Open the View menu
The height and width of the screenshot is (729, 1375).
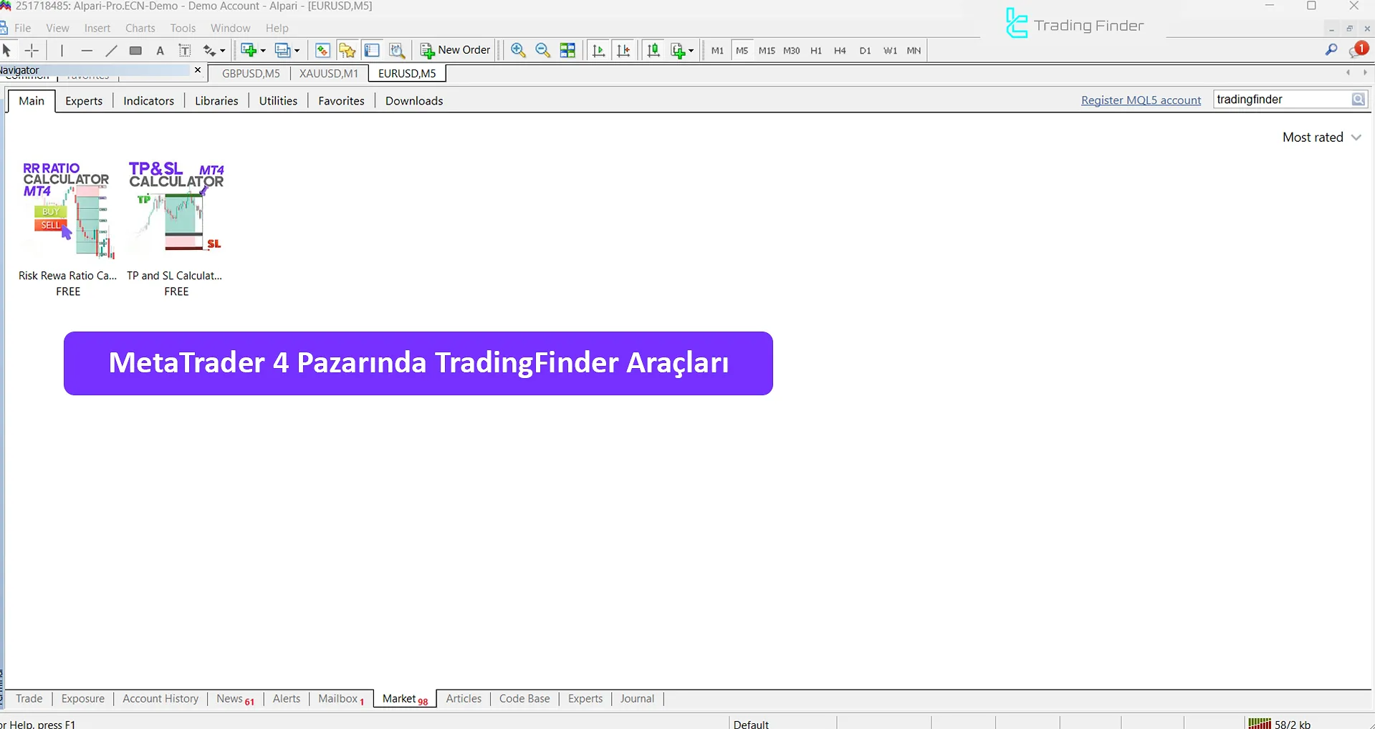tap(57, 28)
